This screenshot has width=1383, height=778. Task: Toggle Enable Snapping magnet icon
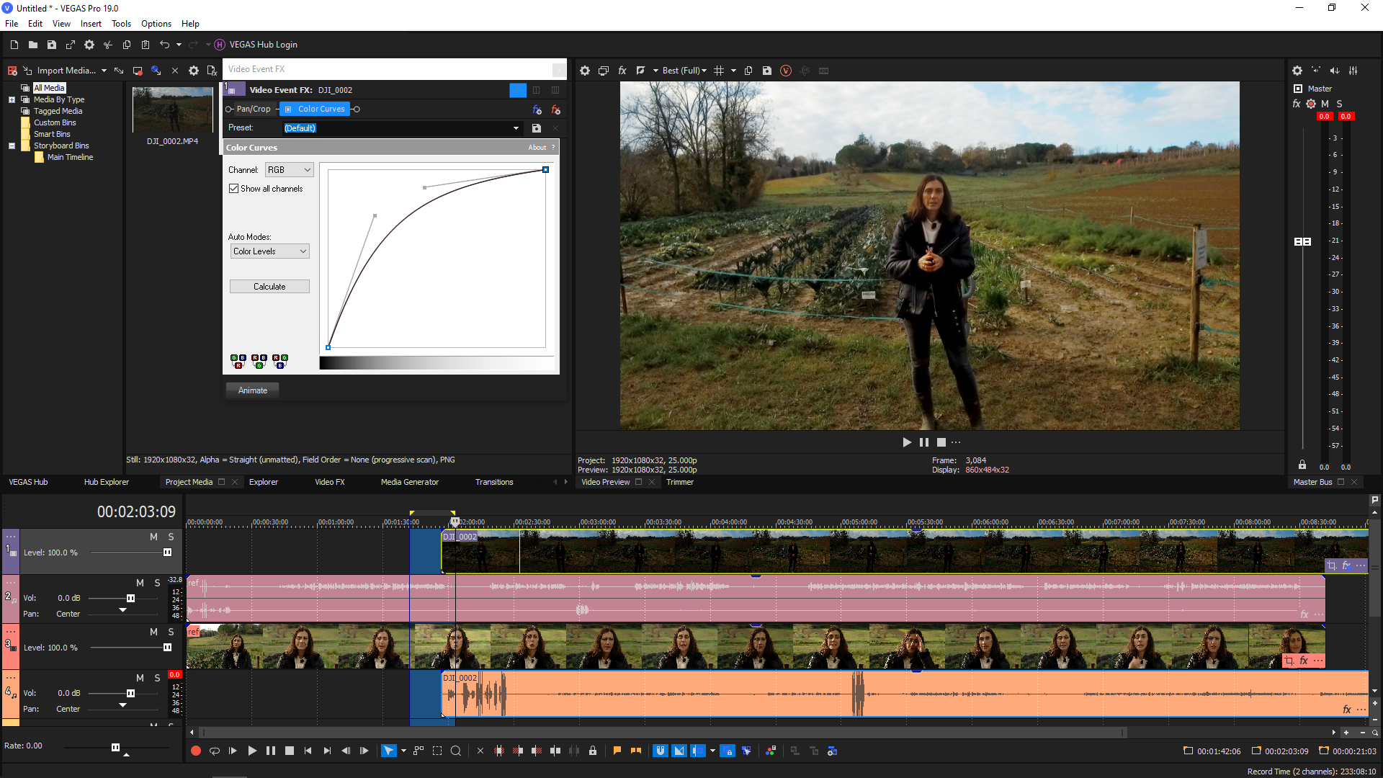click(x=660, y=751)
